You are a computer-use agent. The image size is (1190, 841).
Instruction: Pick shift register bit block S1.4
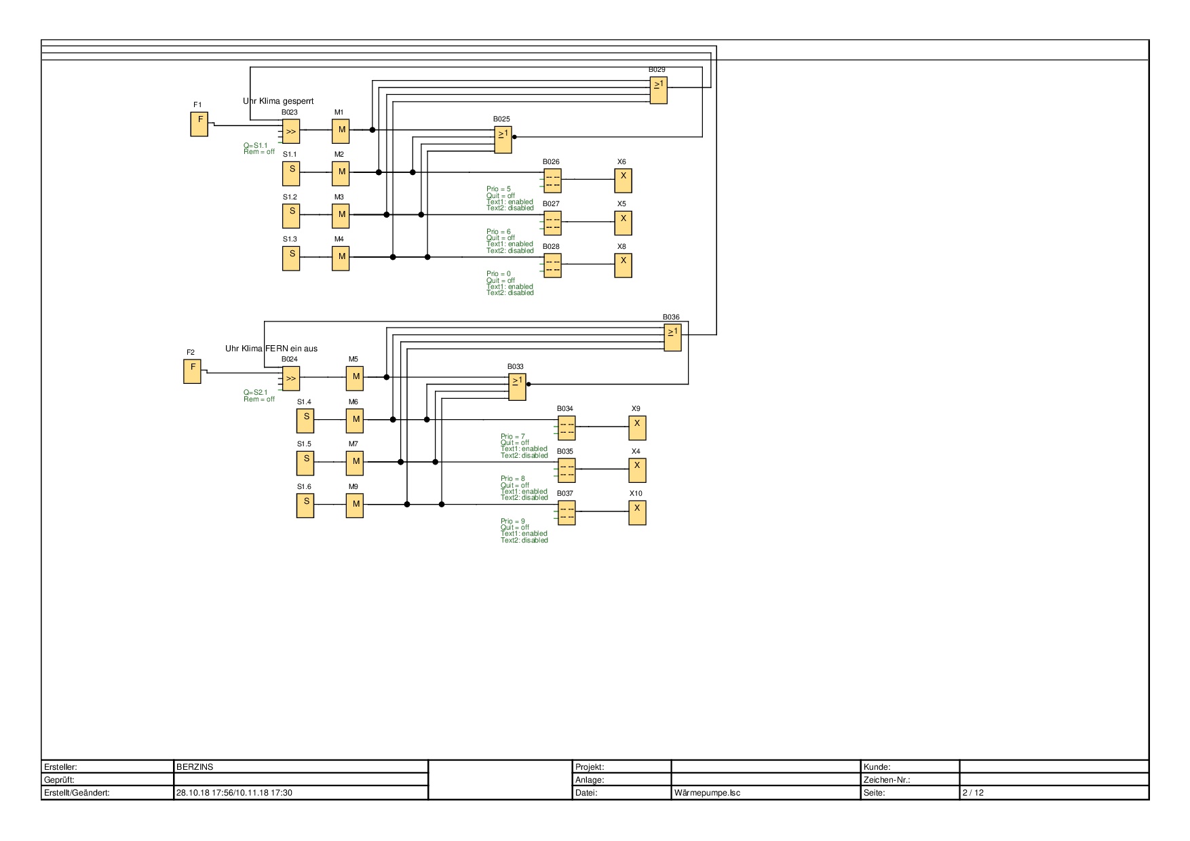[305, 421]
